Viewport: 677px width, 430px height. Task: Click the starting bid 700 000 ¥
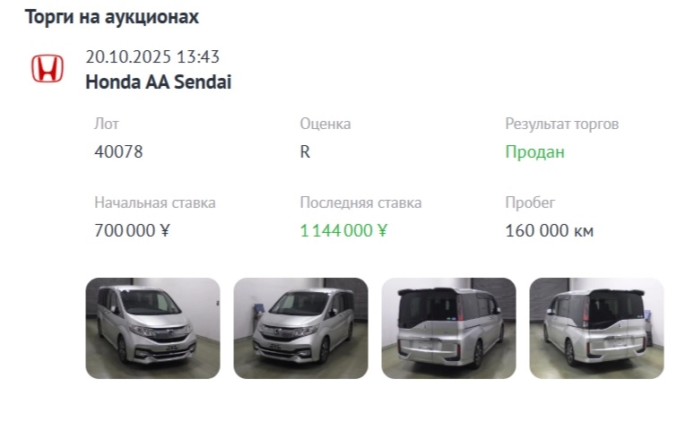point(132,230)
